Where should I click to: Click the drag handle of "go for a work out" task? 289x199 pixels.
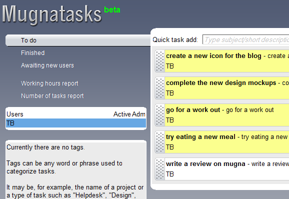tap(159, 115)
